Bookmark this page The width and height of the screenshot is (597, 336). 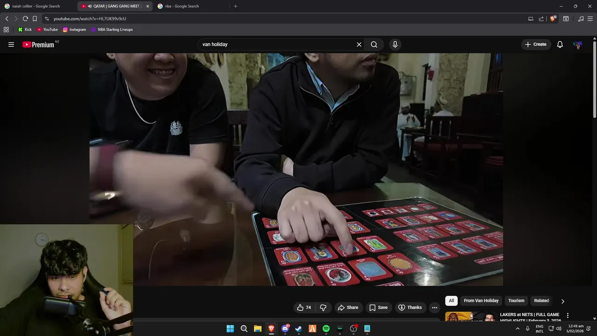tap(35, 19)
